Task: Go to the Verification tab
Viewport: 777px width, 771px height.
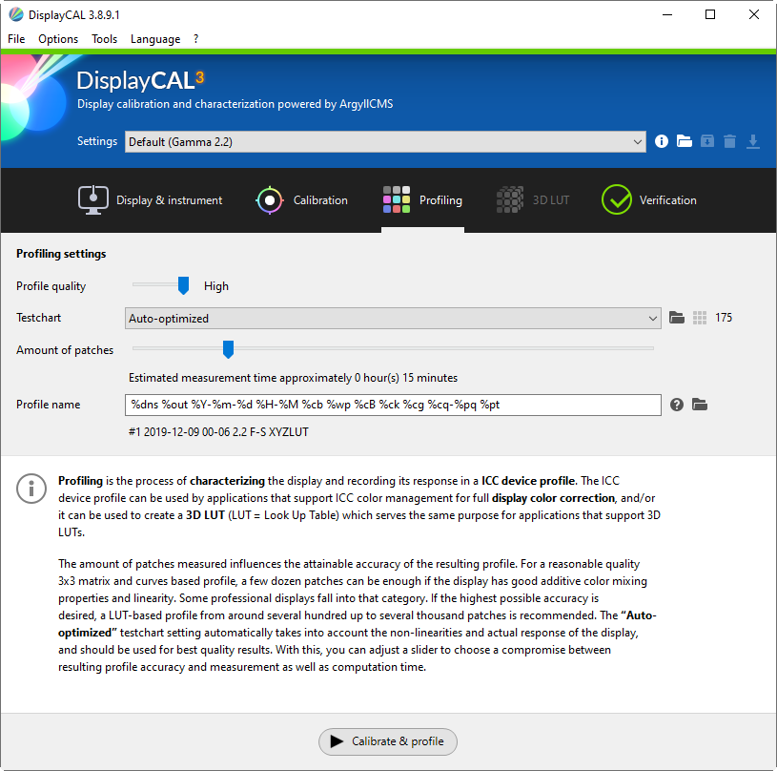Action: coord(649,200)
